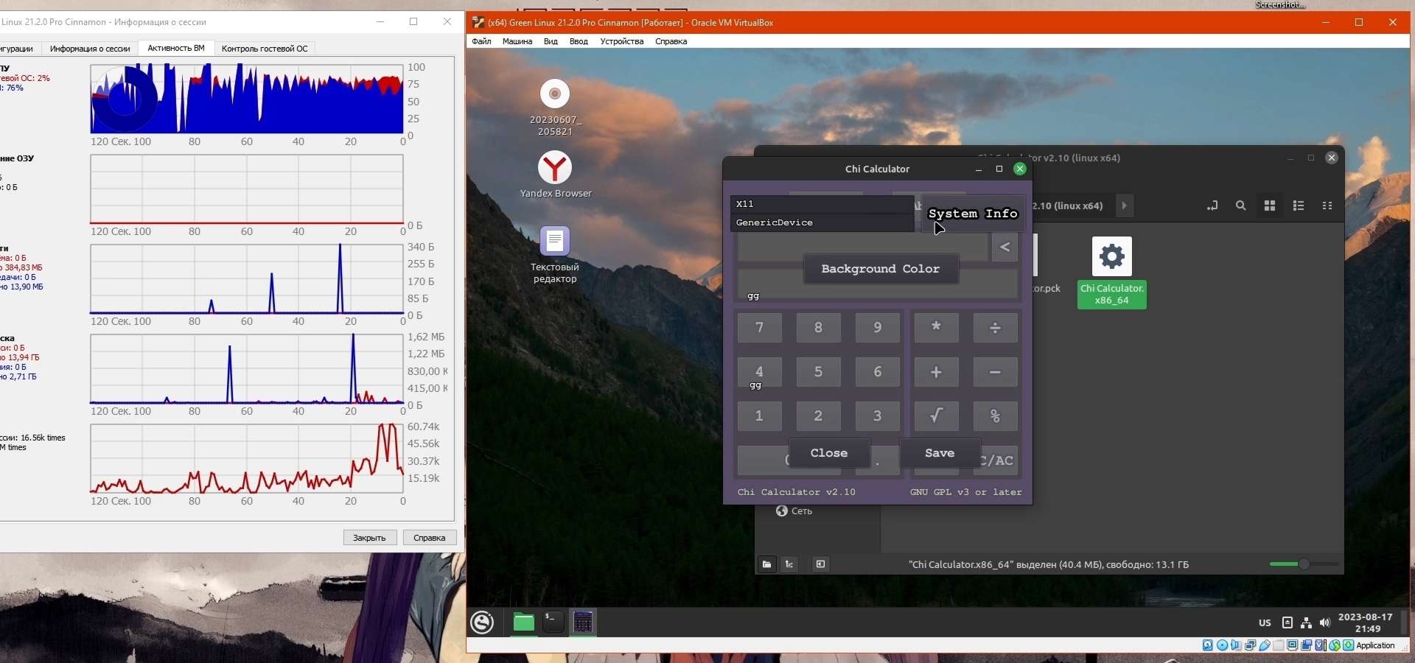
Task: Toggle location entry in file manager toolbar
Action: 1212,206
